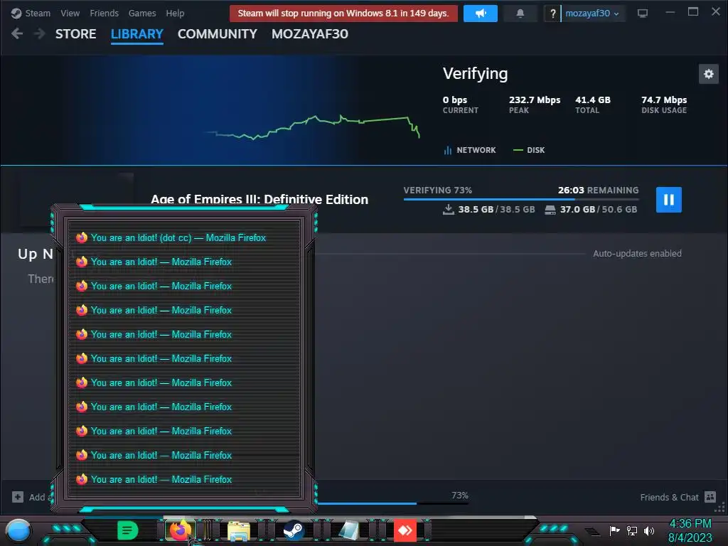Viewport: 728px width, 546px height.
Task: Pause the verifying download
Action: 668,200
